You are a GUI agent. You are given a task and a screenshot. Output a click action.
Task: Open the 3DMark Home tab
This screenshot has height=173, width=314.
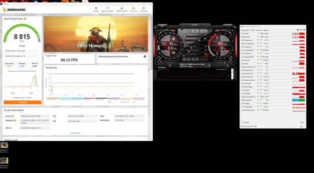pos(96,9)
